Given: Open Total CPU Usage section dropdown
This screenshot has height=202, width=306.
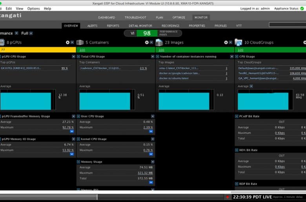Looking at the screenshot, I should [153, 56].
